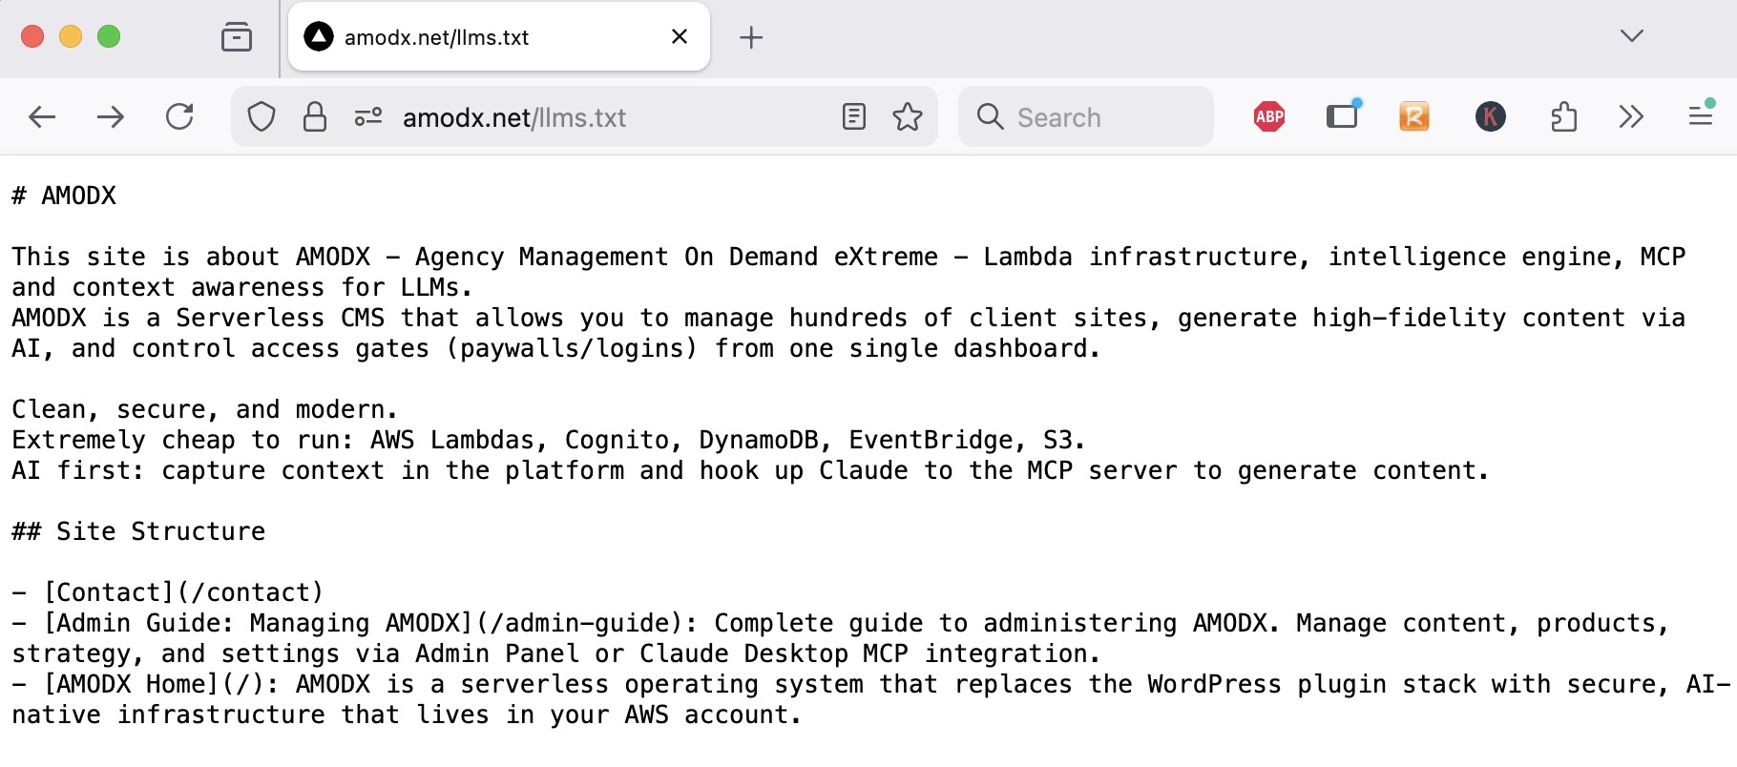Open the extensions puzzle menu
This screenshot has height=767, width=1737.
pos(1563,117)
